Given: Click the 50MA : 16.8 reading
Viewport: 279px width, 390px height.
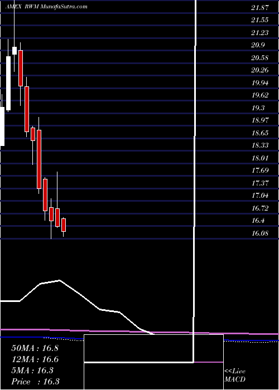Looking at the screenshot, I should coord(35,348).
